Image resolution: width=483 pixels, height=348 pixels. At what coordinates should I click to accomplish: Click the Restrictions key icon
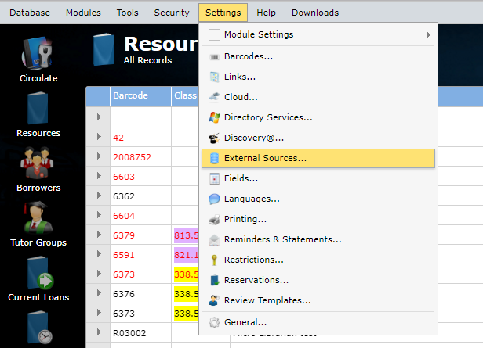(x=214, y=260)
